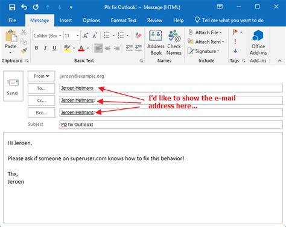The height and width of the screenshot is (227, 286).
Task: Open the File tab
Action: [x=12, y=20]
